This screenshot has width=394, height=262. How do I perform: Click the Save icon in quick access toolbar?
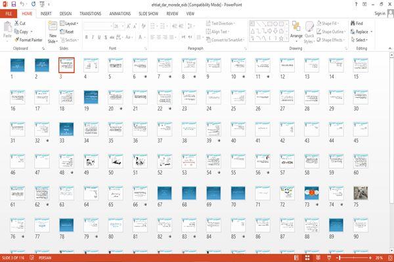[x=14, y=4]
